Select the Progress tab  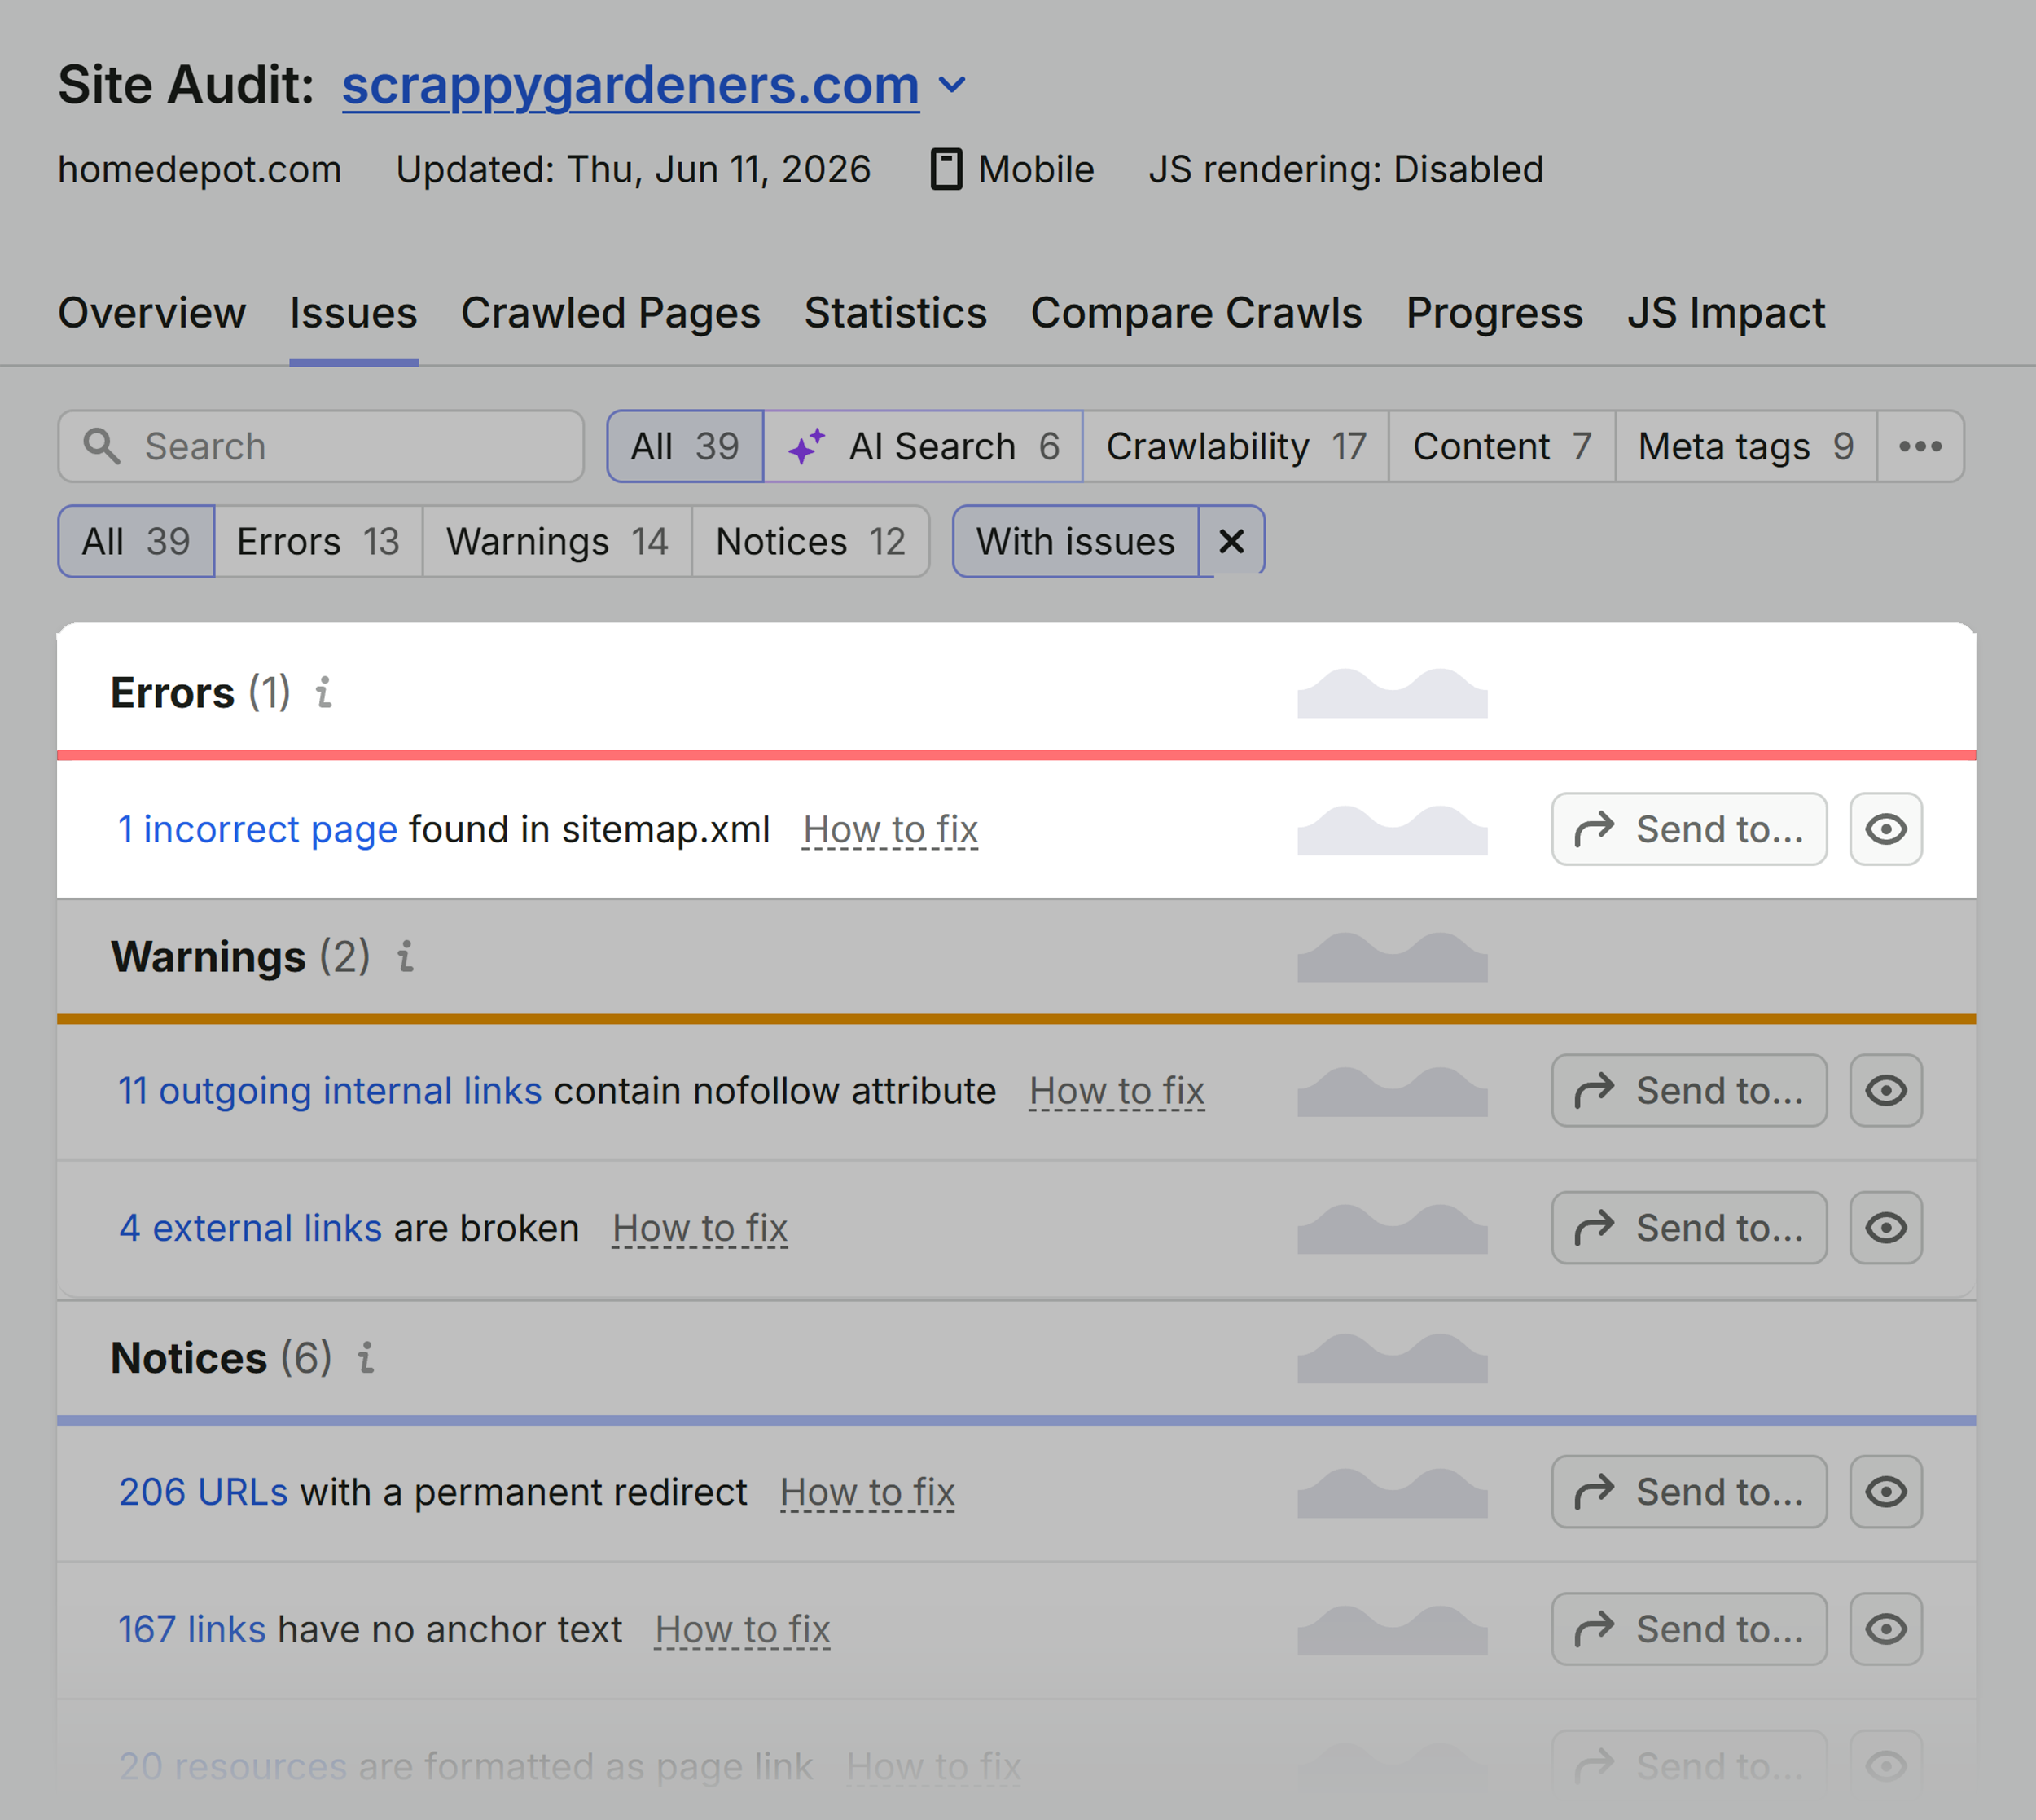click(x=1494, y=313)
